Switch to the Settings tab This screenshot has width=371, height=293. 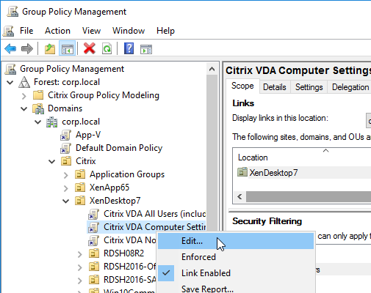click(309, 87)
